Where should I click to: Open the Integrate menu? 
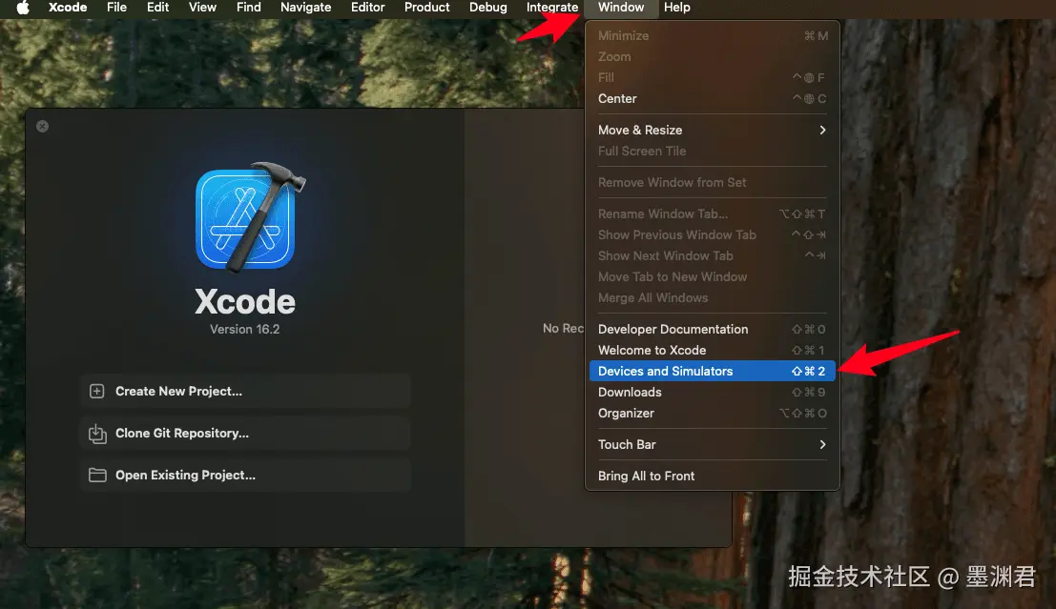[552, 8]
